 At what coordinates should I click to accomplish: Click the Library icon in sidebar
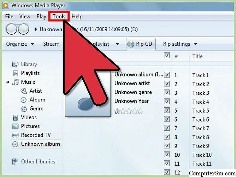[15, 65]
